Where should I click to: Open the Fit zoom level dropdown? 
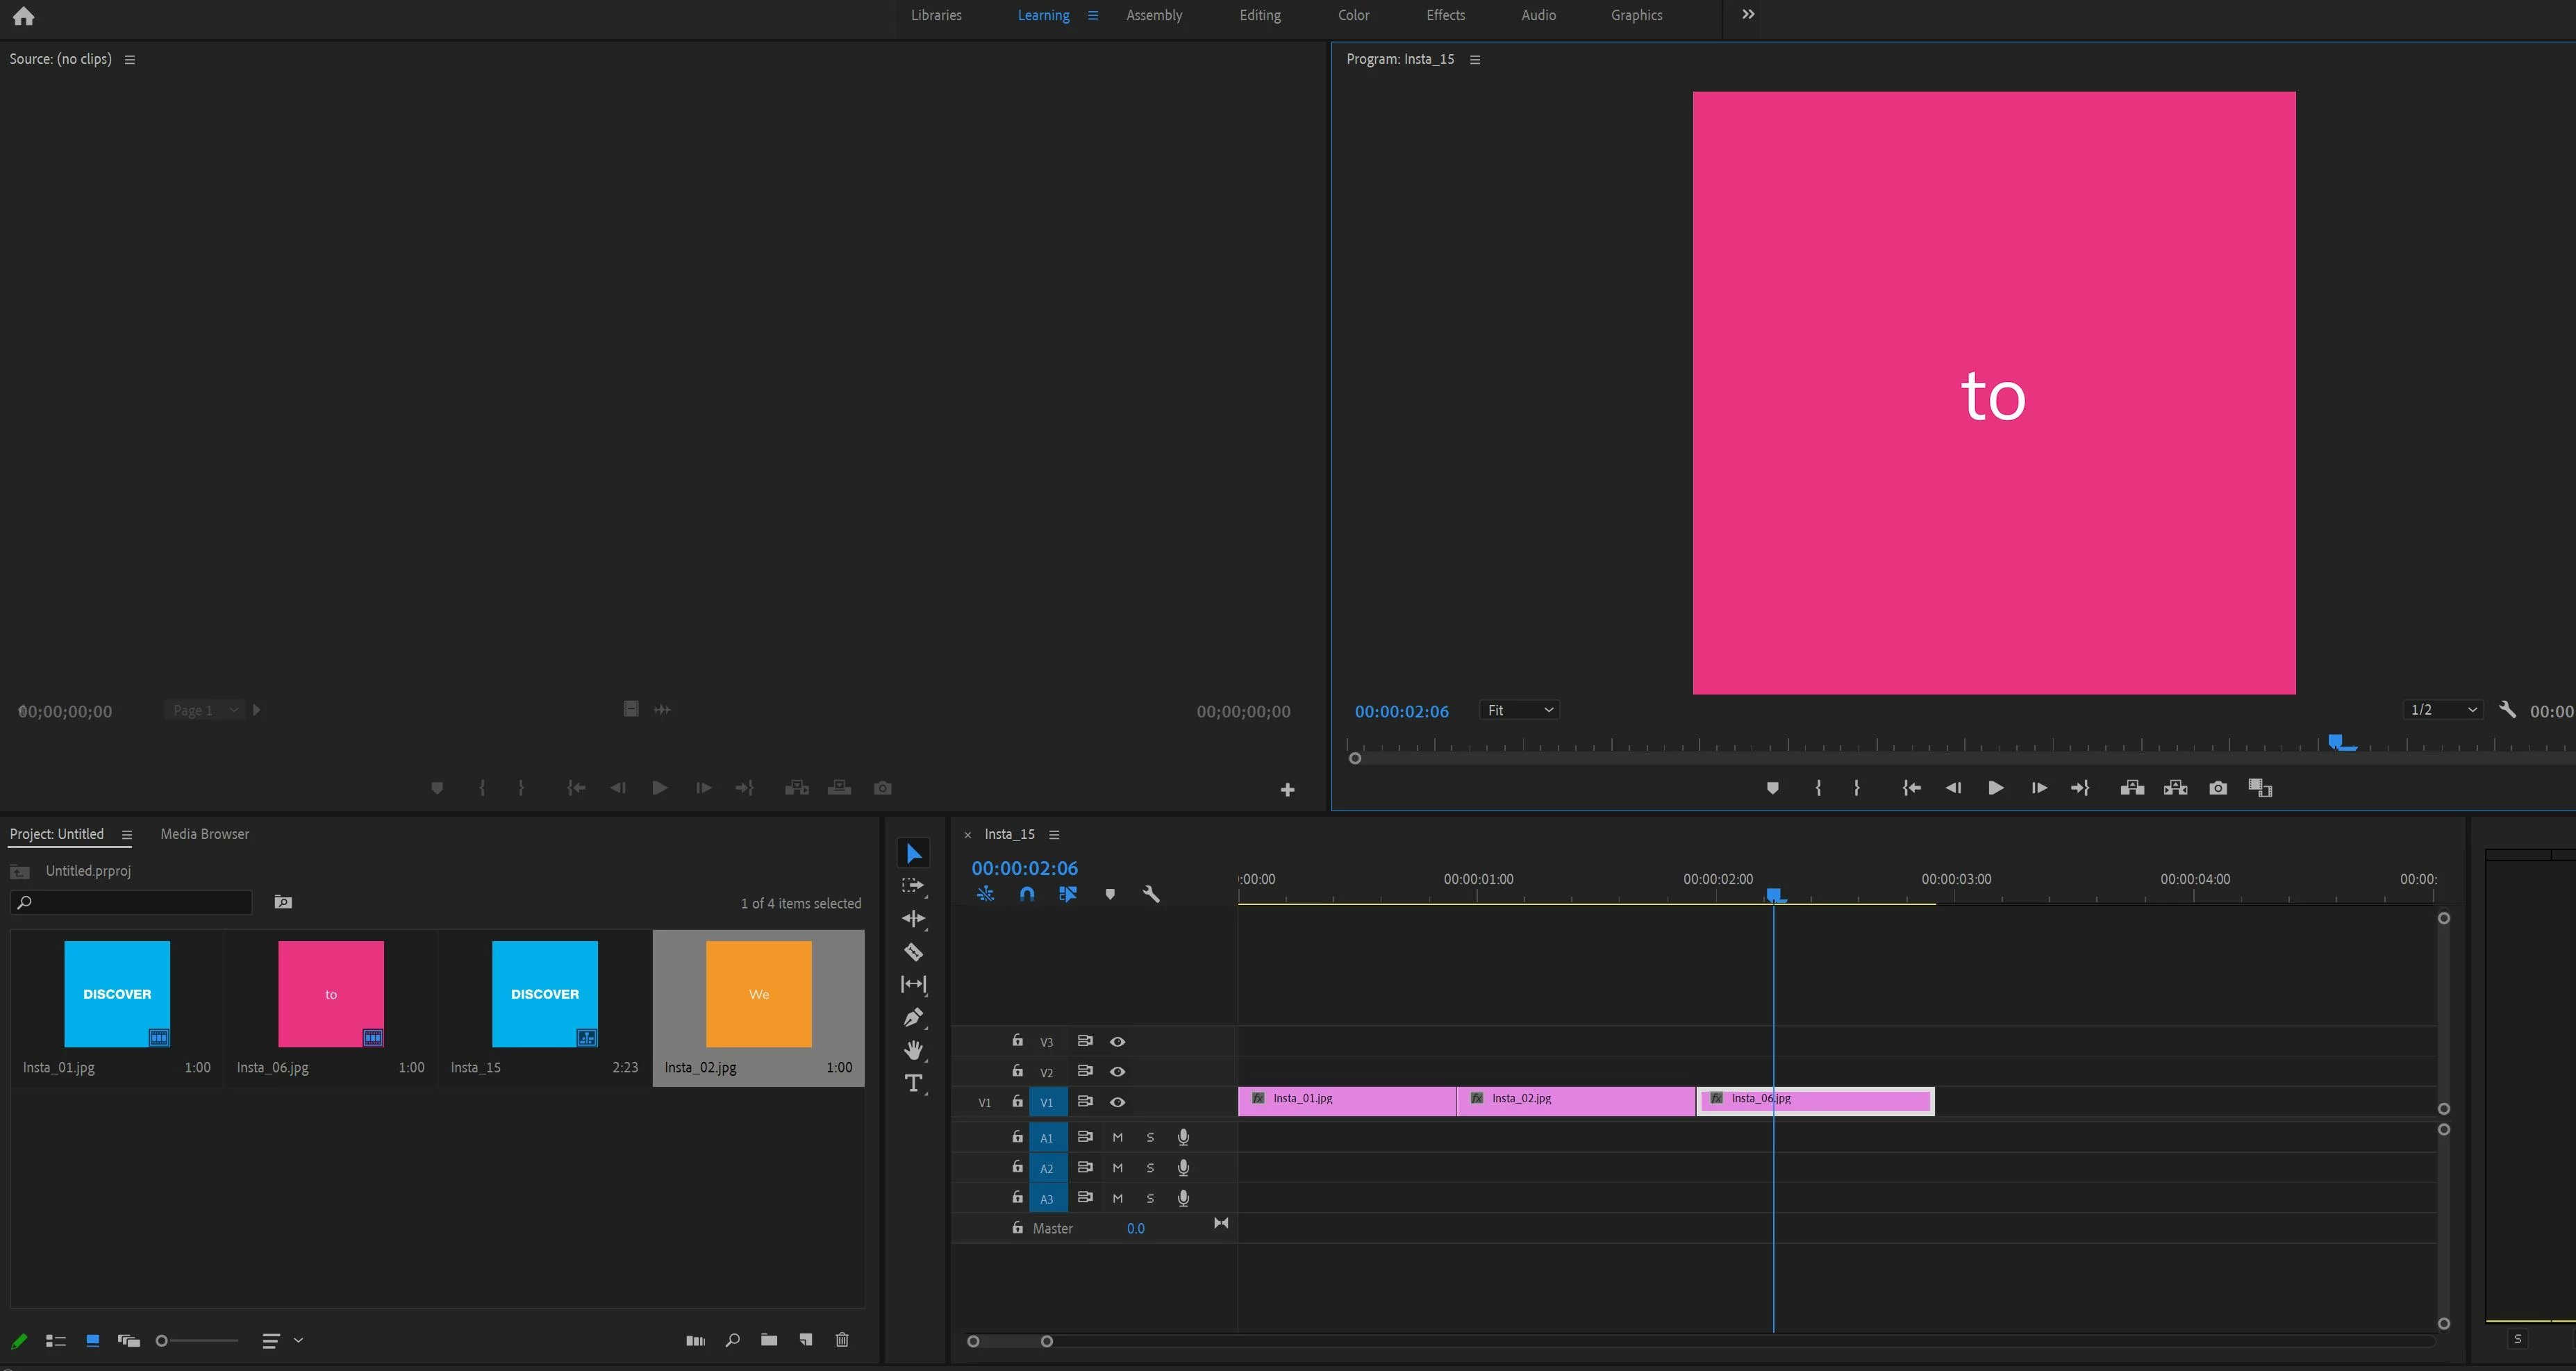pyautogui.click(x=1520, y=710)
